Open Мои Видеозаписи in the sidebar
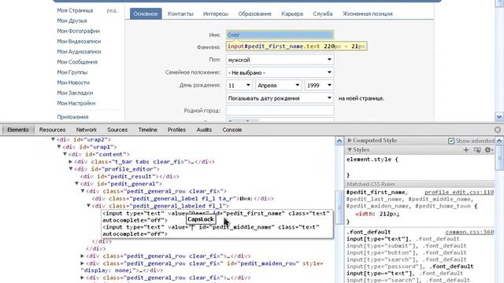Screen dimensions: 504x283 coord(79,41)
